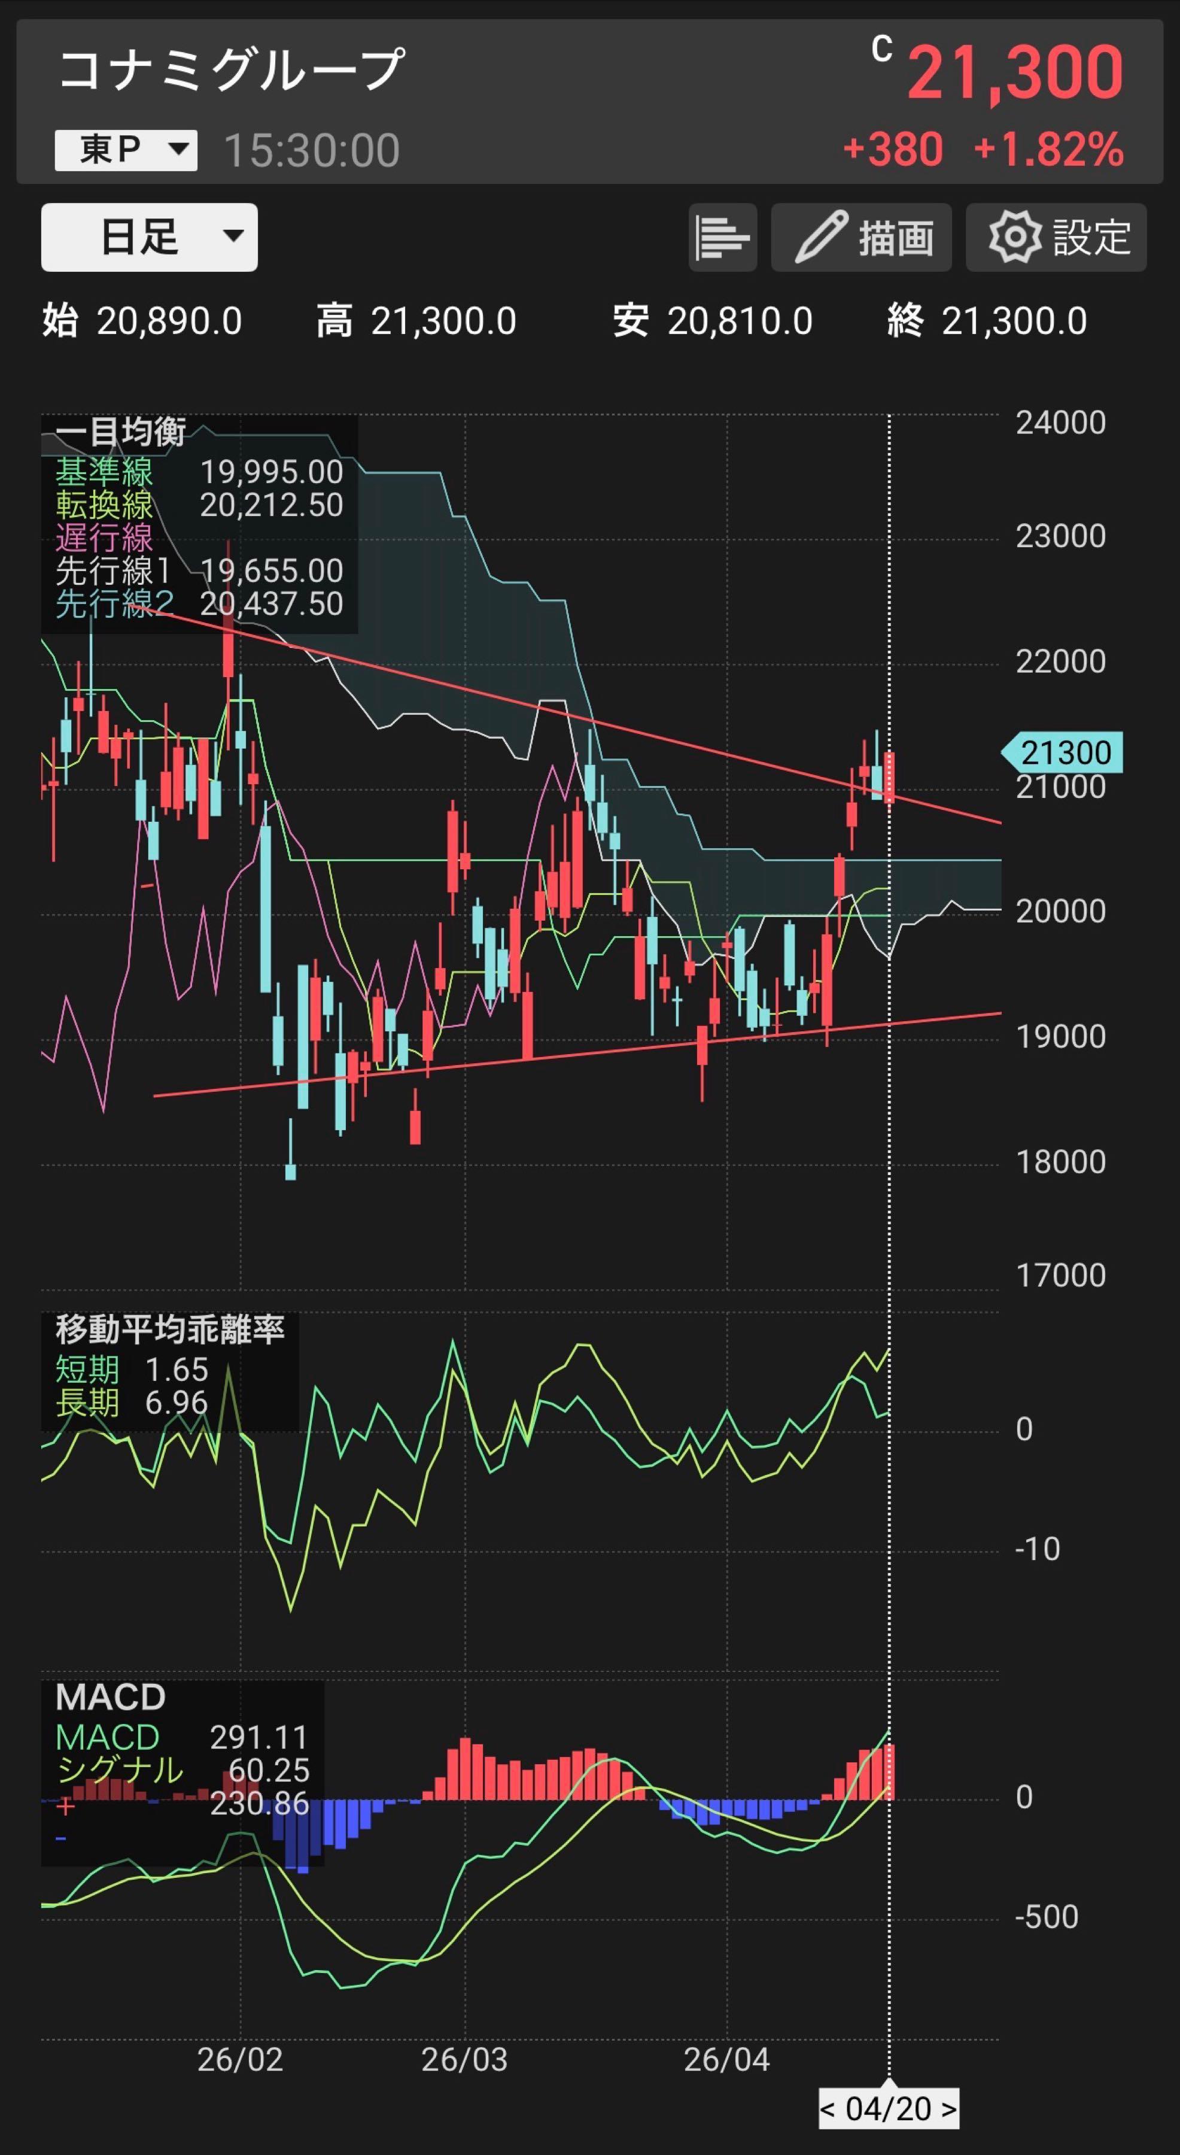Tap the closing price 21,300.0
Screen dimensions: 1180x2155
point(1014,321)
